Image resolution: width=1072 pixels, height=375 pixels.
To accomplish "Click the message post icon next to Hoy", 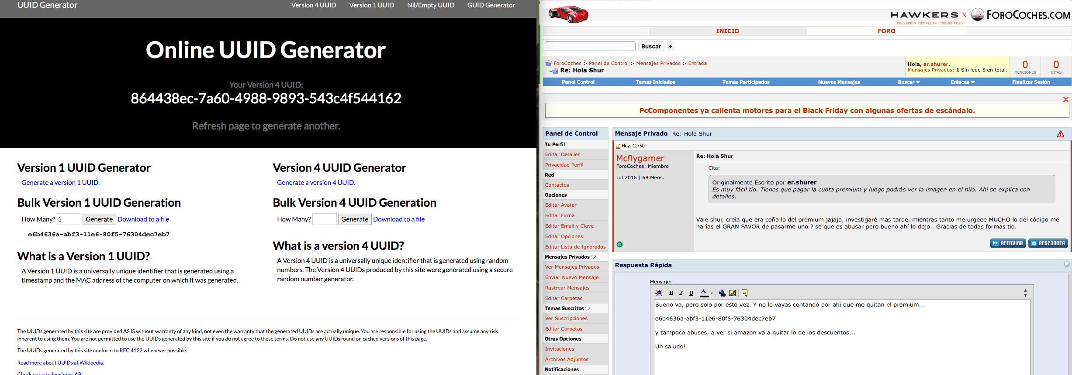I will [618, 146].
